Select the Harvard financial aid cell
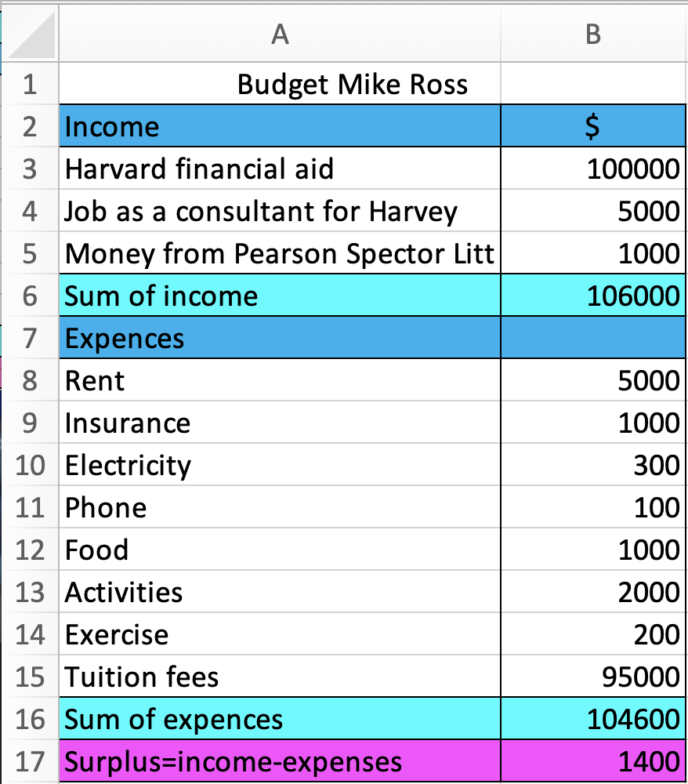Viewport: 688px width, 784px height. pos(280,168)
